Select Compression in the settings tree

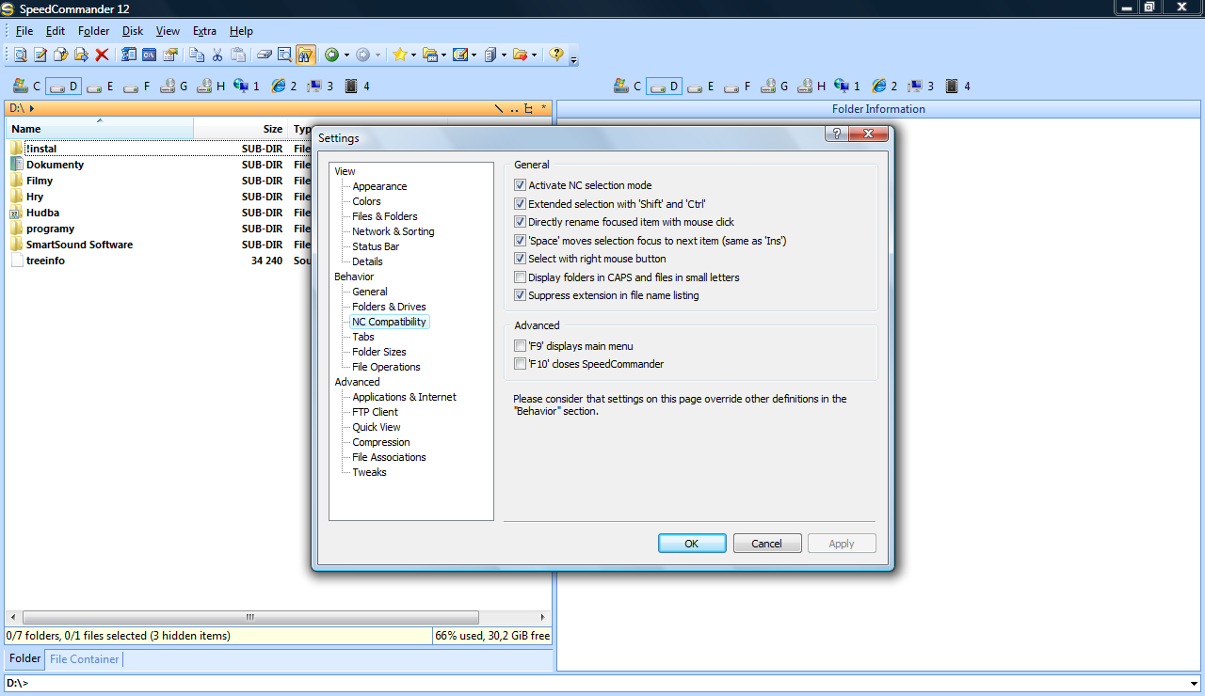[381, 442]
